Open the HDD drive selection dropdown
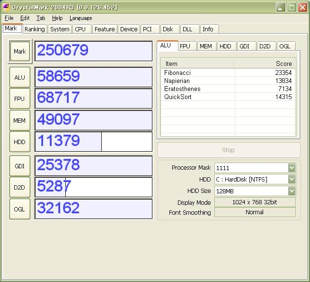The height and width of the screenshot is (282, 310). (292, 180)
